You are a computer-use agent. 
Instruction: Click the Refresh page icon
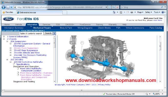coord(114,7)
